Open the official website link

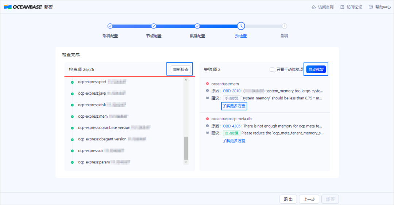click(x=322, y=7)
